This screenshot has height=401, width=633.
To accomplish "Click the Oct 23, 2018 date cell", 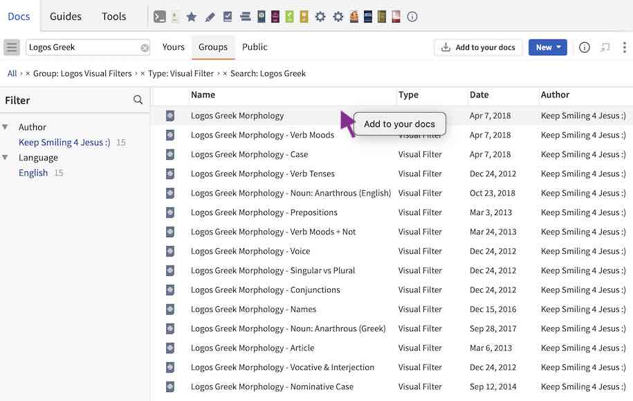I will point(492,193).
